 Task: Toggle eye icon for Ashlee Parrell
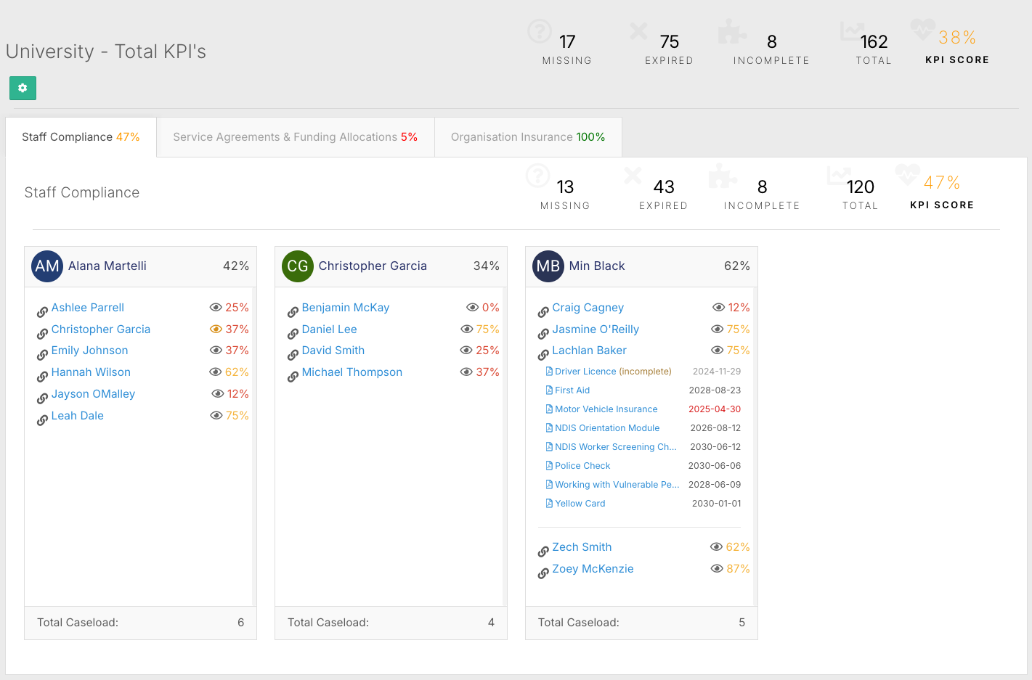click(x=216, y=308)
